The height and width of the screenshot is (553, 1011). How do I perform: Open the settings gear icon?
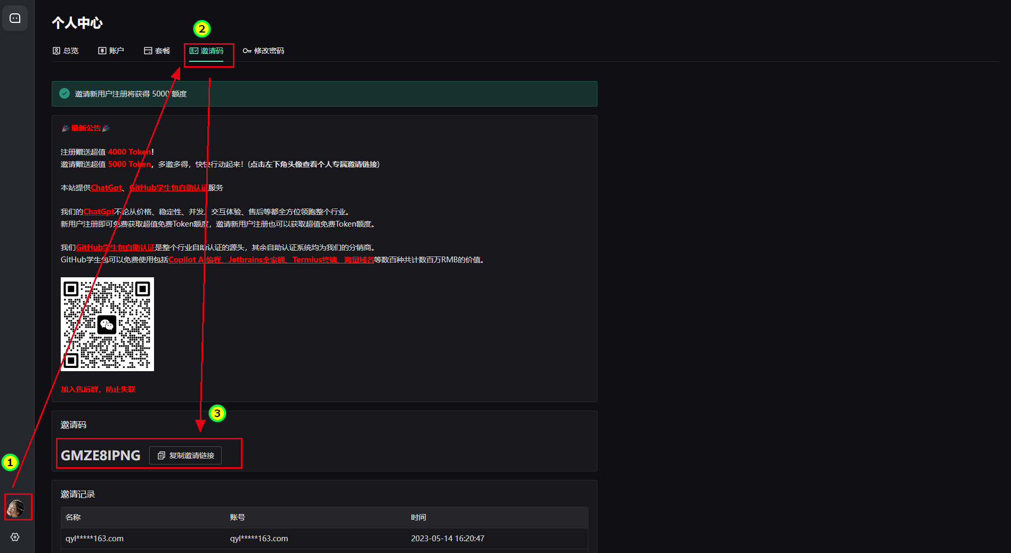click(x=15, y=537)
